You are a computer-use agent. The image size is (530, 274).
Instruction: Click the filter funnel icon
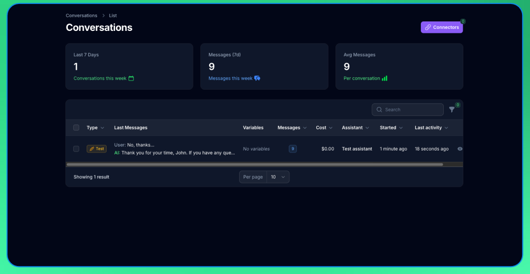point(452,110)
